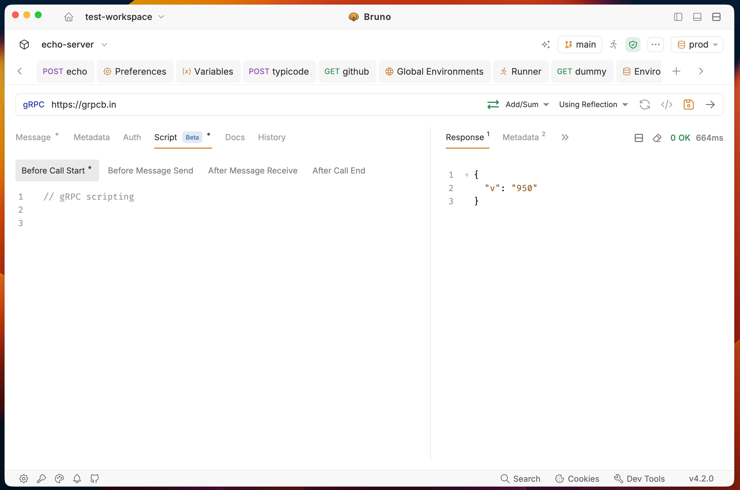The image size is (740, 490).
Task: Switch to response Metadata tab
Action: (x=524, y=138)
